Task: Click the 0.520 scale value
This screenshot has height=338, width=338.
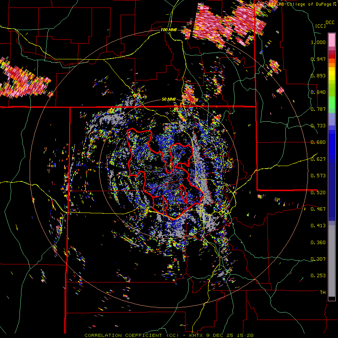Action: click(318, 192)
